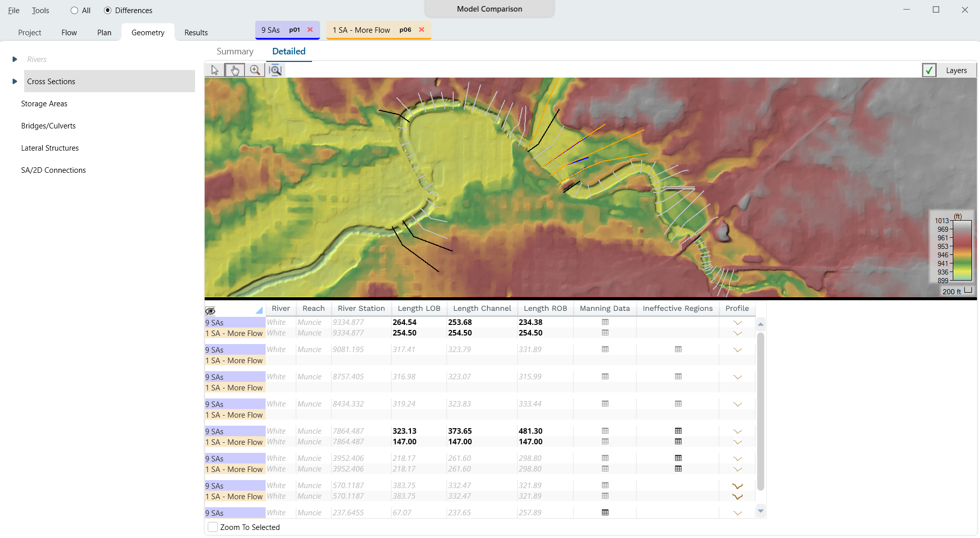Open Ineffective Regions table for station 9081.195
Screen dimensions: 980x538
(x=678, y=350)
